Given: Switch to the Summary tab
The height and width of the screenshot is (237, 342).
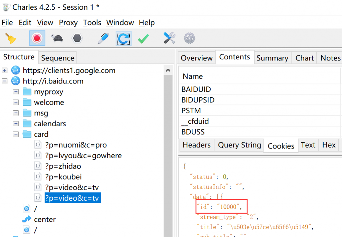Looking at the screenshot, I should (273, 58).
